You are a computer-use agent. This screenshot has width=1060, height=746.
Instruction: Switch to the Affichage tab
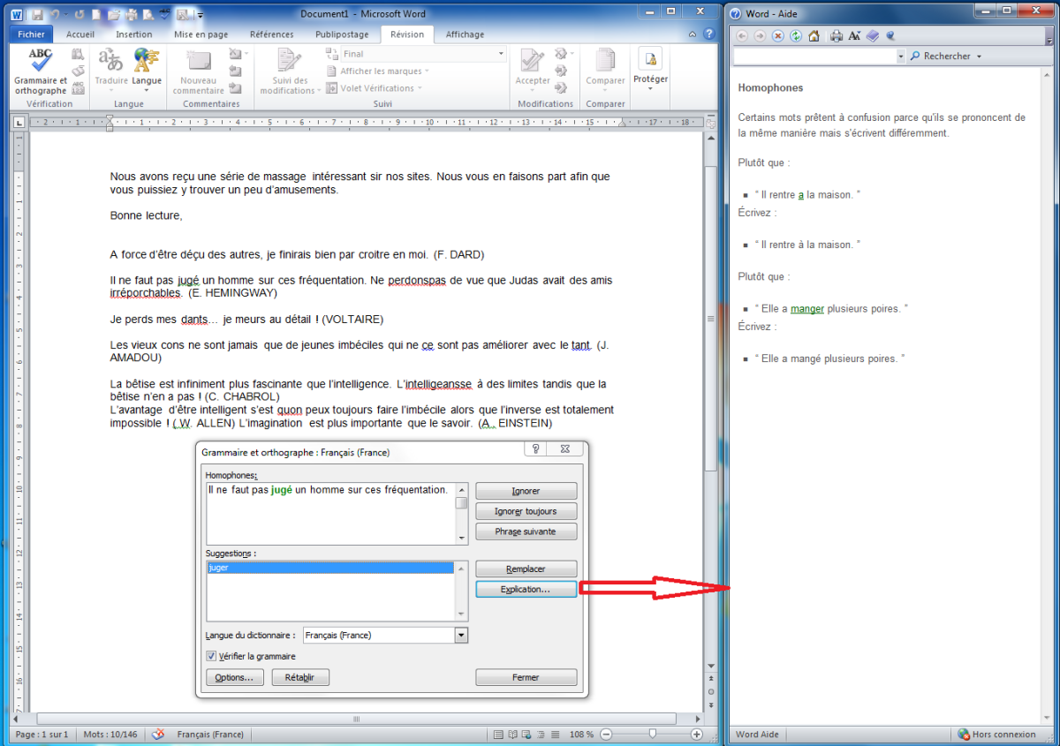coord(465,34)
